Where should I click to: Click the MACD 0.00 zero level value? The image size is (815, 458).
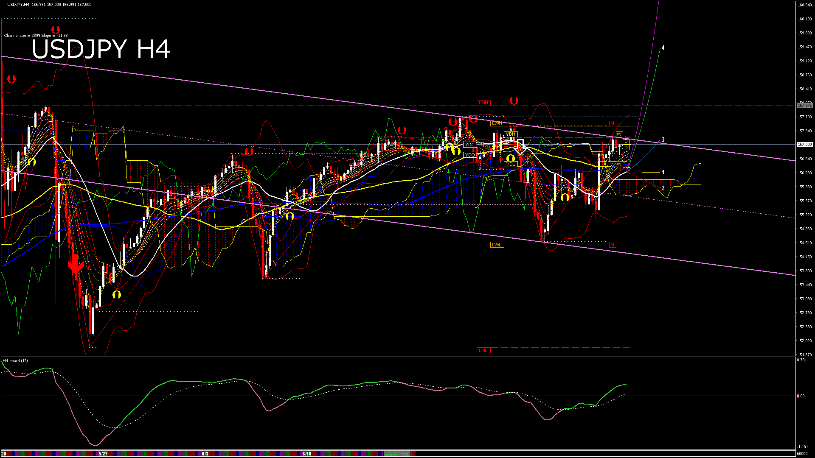(x=801, y=396)
